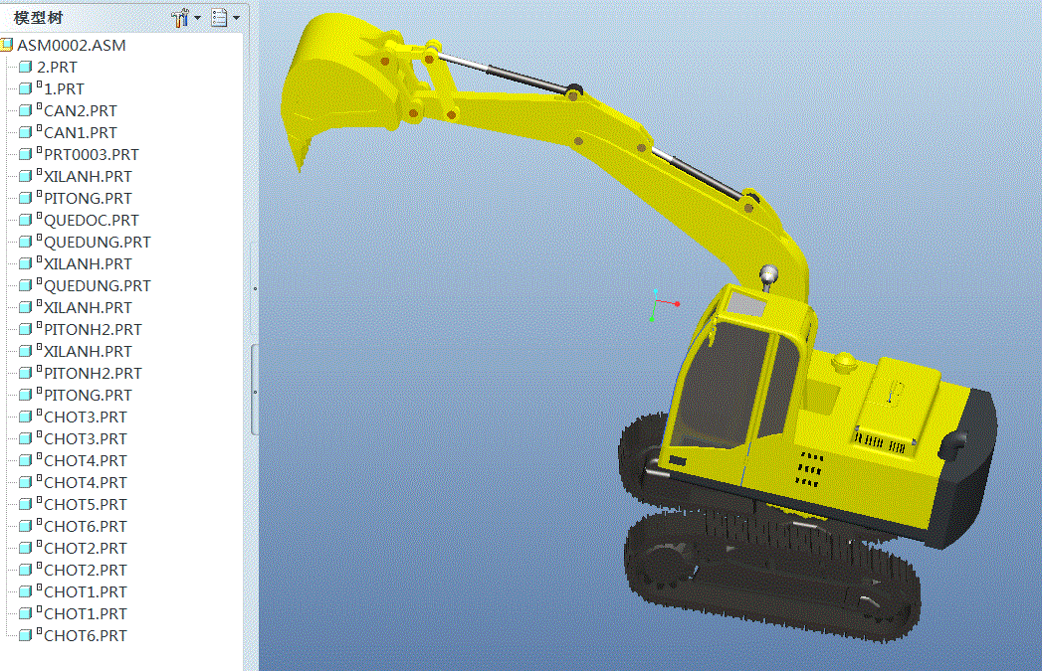The height and width of the screenshot is (671, 1042).
Task: Click the part icon beside the last CHOT6.PRT entry
Action: (24, 635)
